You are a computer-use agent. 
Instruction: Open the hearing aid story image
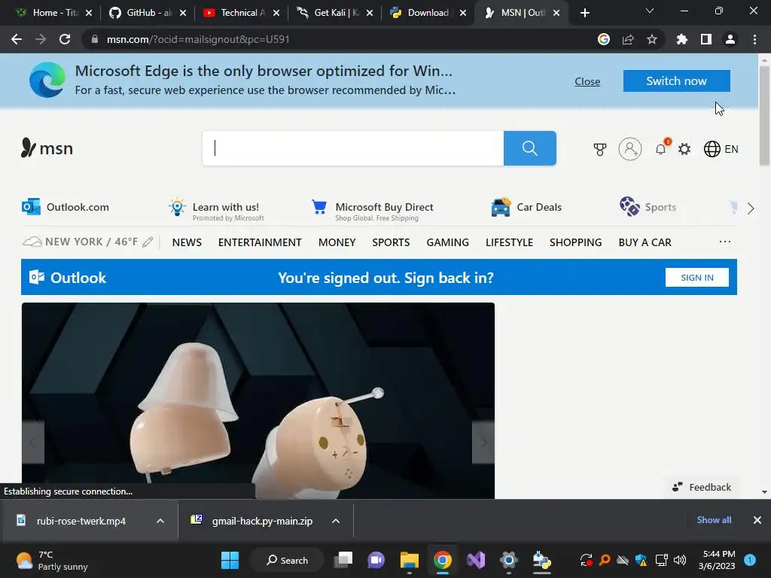coord(258,400)
